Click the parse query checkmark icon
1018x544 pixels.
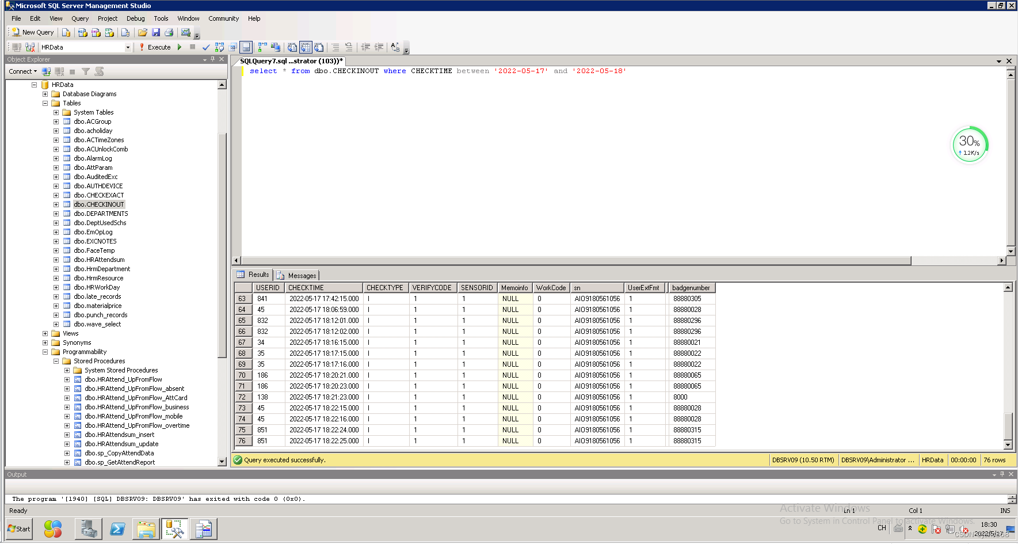click(207, 47)
